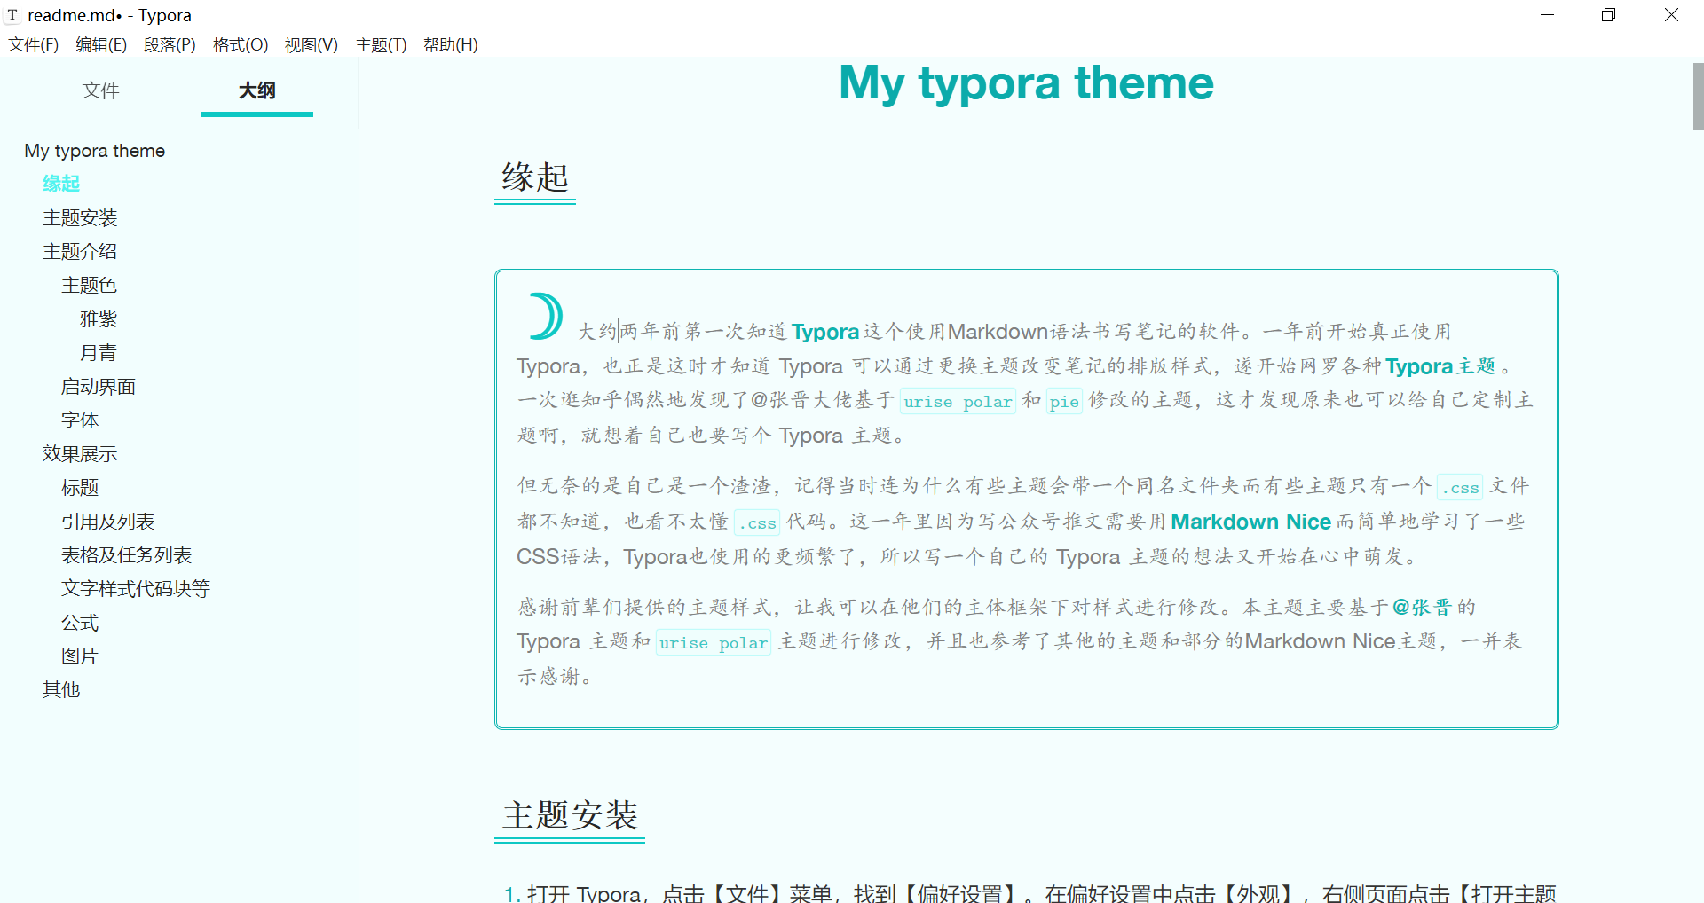
Task: Open the 编辑(E) menu
Action: [x=100, y=44]
